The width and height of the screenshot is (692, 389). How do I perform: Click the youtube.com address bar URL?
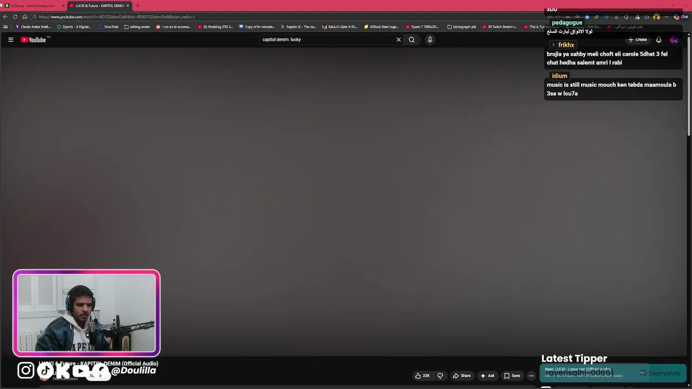pyautogui.click(x=116, y=17)
